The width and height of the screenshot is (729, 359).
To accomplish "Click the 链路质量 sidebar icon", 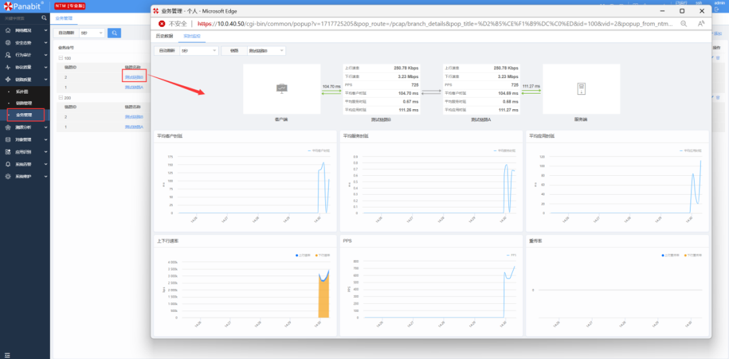I will tap(8, 79).
